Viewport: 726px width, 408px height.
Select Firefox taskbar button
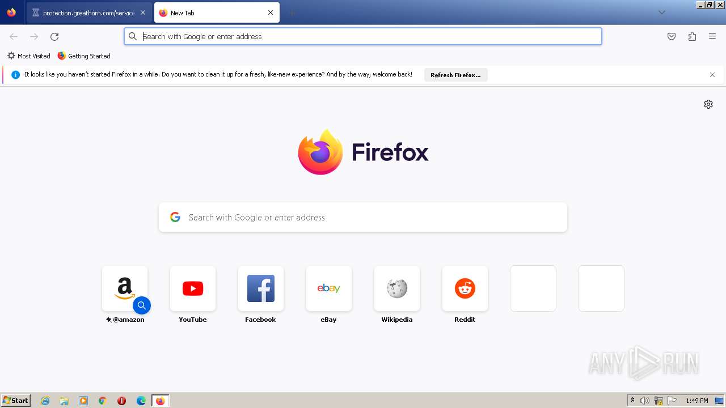point(160,401)
